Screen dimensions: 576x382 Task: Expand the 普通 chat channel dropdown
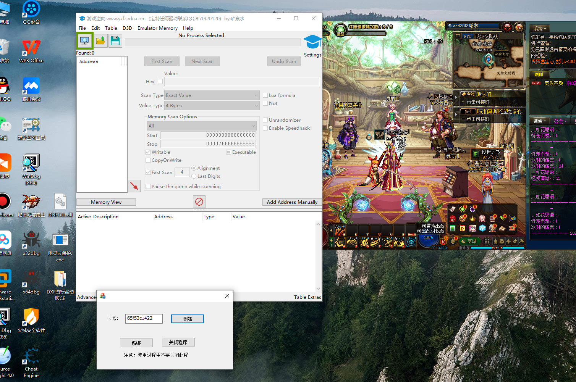(540, 121)
